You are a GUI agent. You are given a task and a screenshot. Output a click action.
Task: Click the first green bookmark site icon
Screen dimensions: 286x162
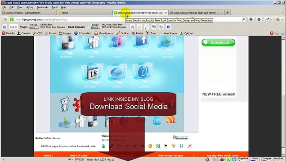[103, 146]
